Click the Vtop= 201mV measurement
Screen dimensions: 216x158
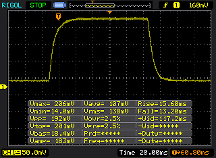52,126
